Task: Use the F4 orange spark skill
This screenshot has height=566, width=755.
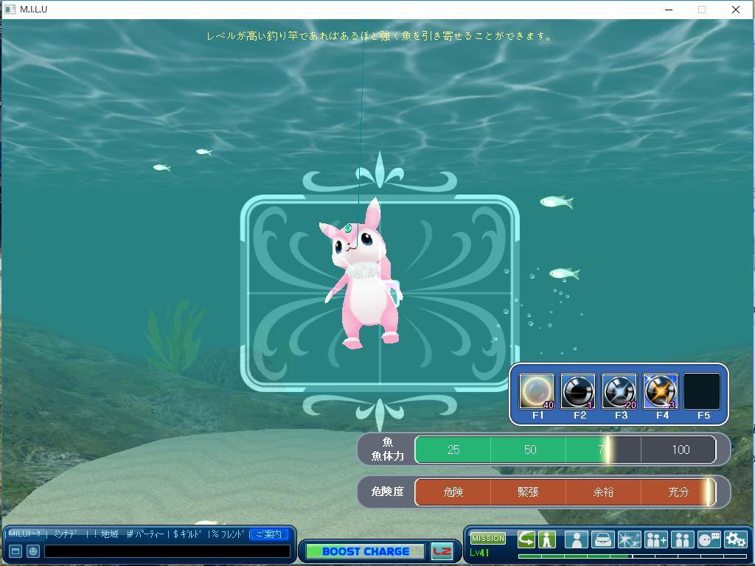Action: [x=660, y=391]
